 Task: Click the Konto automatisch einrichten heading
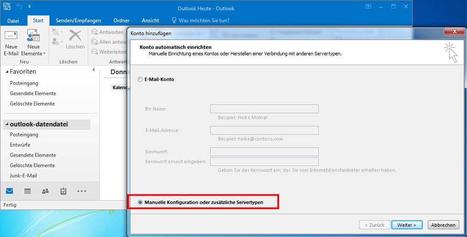tap(176, 47)
